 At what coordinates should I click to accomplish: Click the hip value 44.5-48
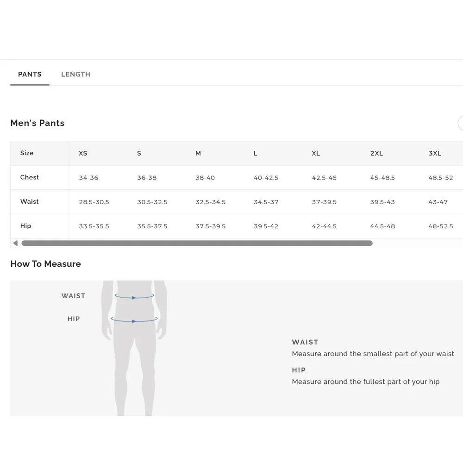[x=382, y=226]
